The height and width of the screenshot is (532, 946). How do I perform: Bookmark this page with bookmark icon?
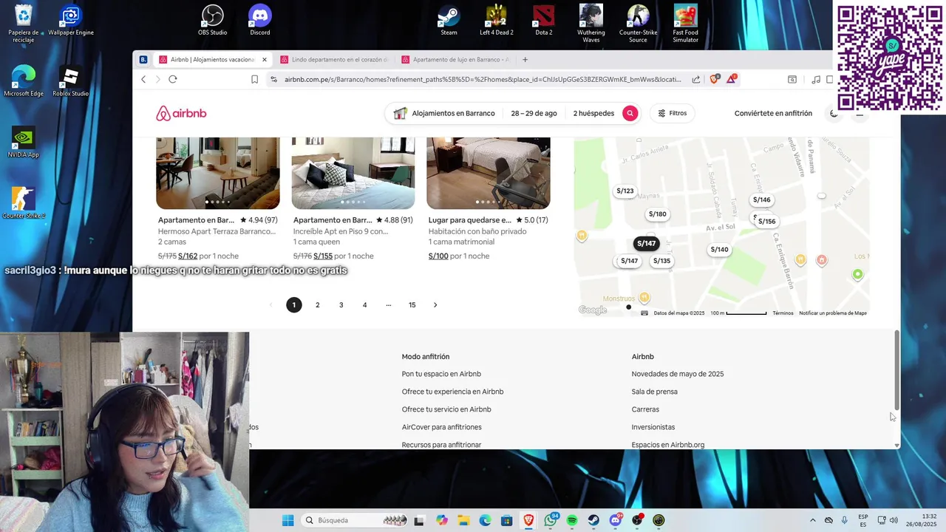point(254,79)
